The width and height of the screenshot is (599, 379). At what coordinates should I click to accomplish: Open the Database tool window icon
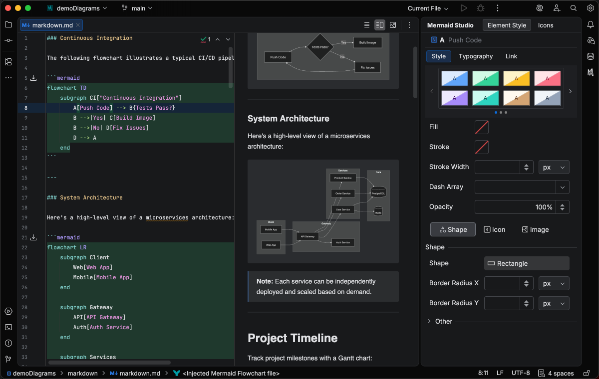(591, 56)
